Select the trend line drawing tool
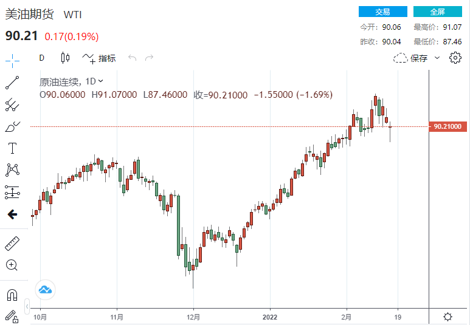 [x=12, y=82]
